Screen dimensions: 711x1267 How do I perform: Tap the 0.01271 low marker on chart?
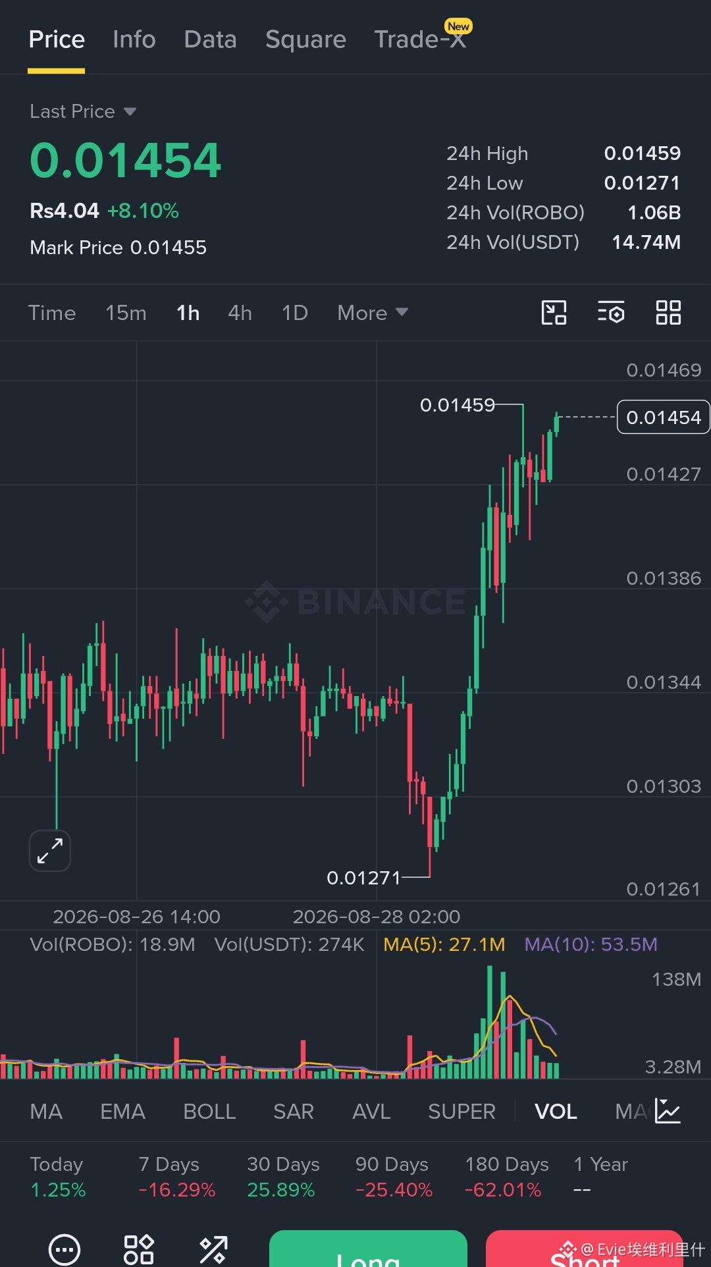[x=363, y=878]
